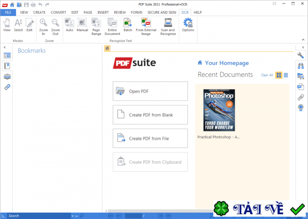
Task: Launch Scan and Recognize
Action: coord(168,27)
